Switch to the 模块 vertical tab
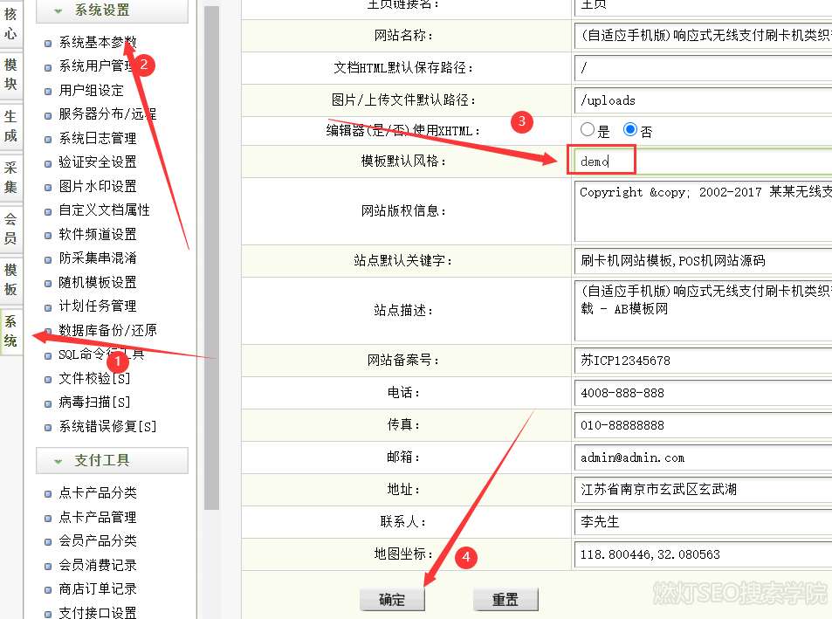This screenshot has width=832, height=619. point(10,75)
